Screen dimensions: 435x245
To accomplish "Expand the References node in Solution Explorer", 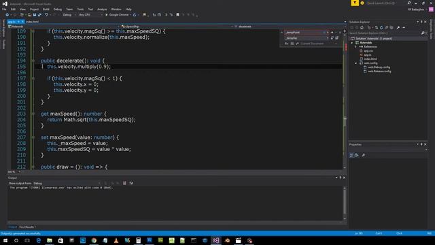I will click(355, 47).
